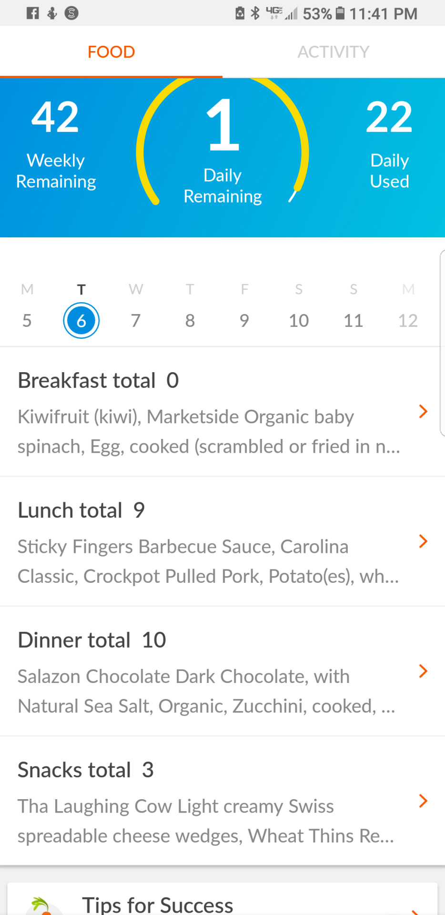
Task: Open Tips for Success card
Action: (x=222, y=901)
